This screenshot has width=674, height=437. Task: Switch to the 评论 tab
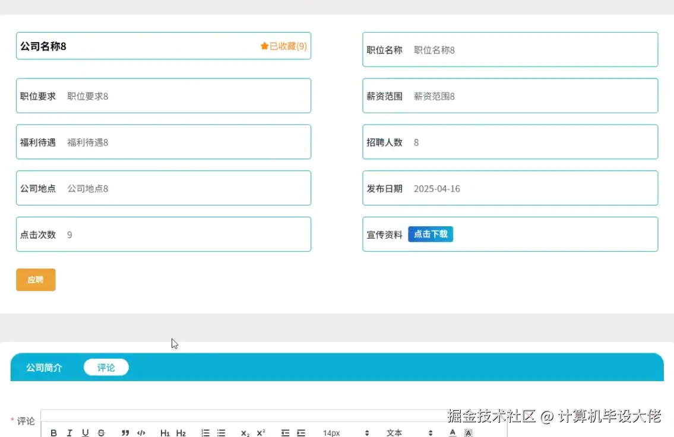(106, 367)
